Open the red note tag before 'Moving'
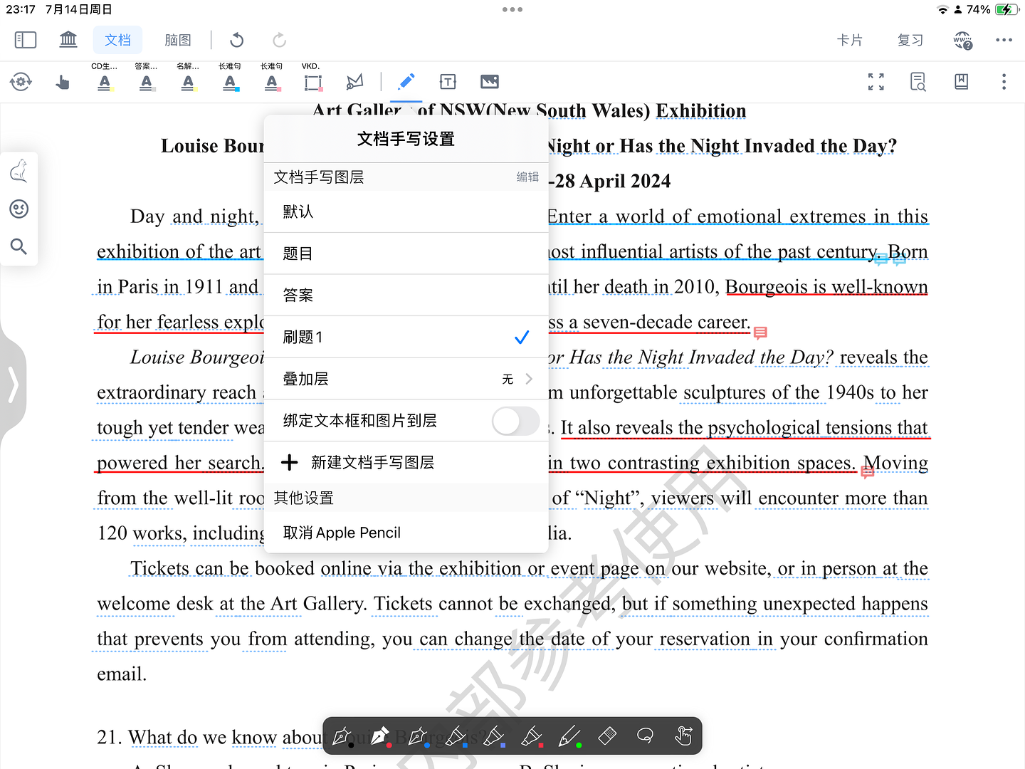 click(867, 472)
